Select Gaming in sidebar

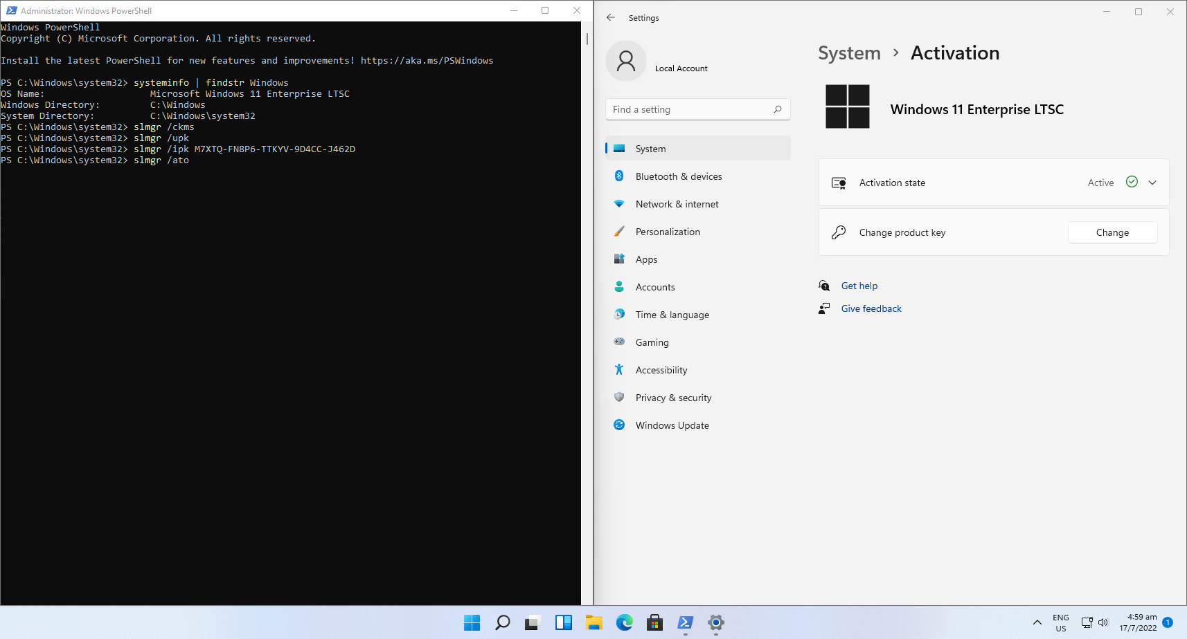(698, 342)
